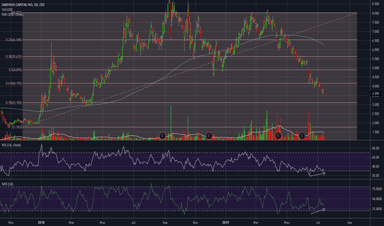Screen dimensions: 384x226
Task: Click the 2.500 price axis label
Action: pyautogui.click(x=375, y=114)
